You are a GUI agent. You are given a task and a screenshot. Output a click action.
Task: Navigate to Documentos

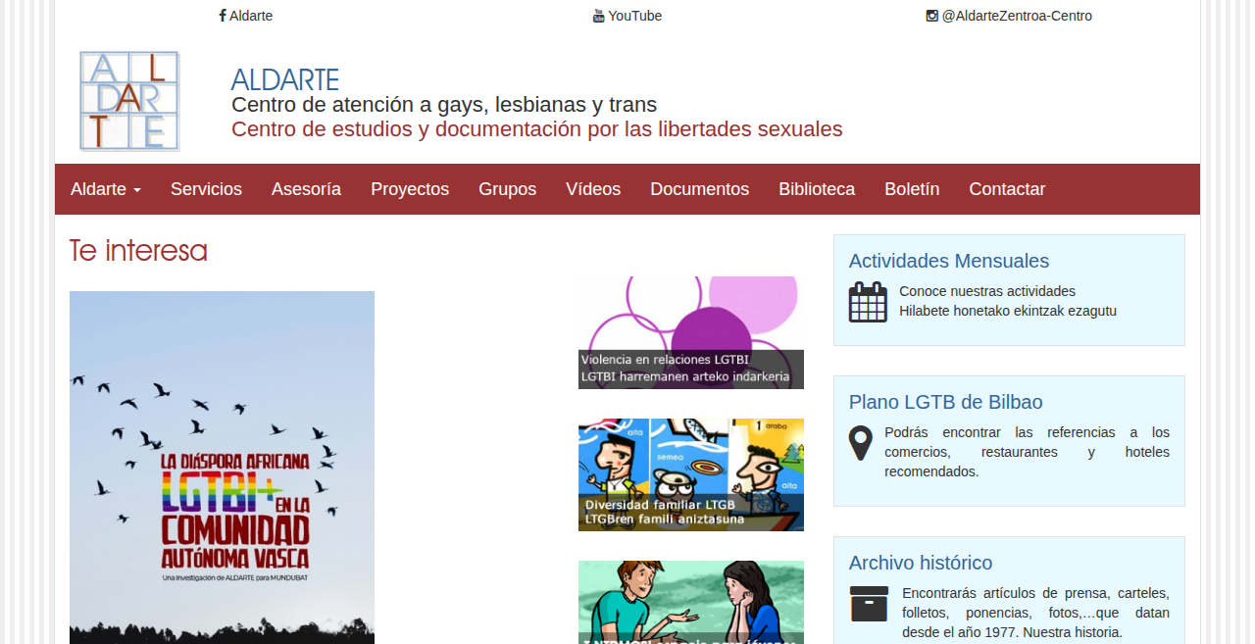699,189
